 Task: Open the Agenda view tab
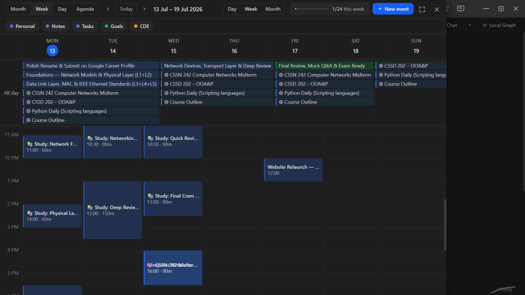click(x=85, y=9)
